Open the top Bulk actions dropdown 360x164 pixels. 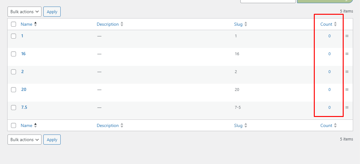pos(25,12)
